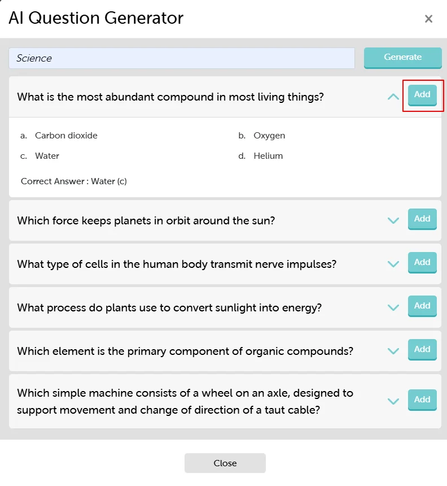447x486 pixels.
Task: Expand the organic compounds question
Action: pyautogui.click(x=393, y=350)
